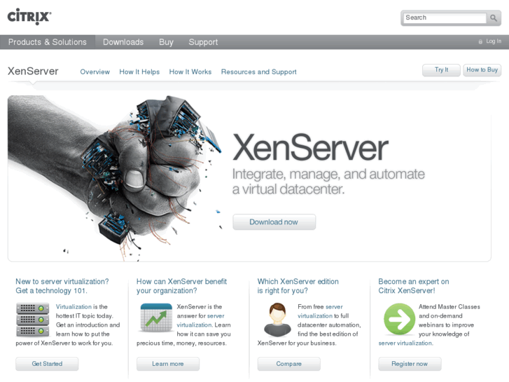Click 'server virtualization' link in second column
This screenshot has height=382, width=509.
coord(200,320)
